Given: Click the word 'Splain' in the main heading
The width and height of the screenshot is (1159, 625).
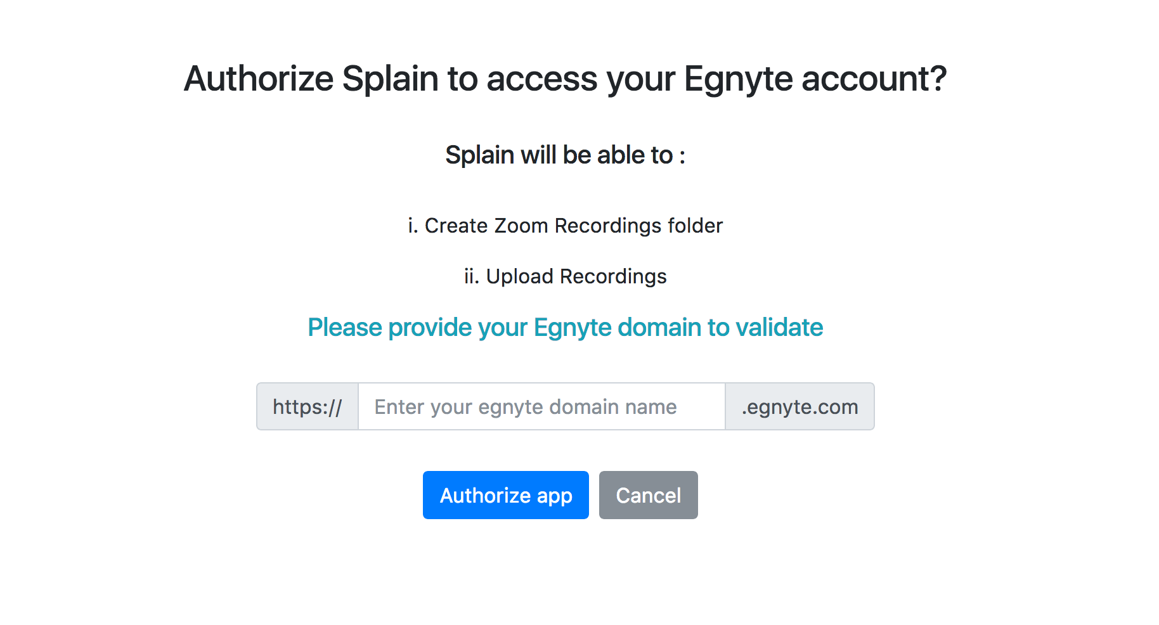Looking at the screenshot, I should point(390,79).
